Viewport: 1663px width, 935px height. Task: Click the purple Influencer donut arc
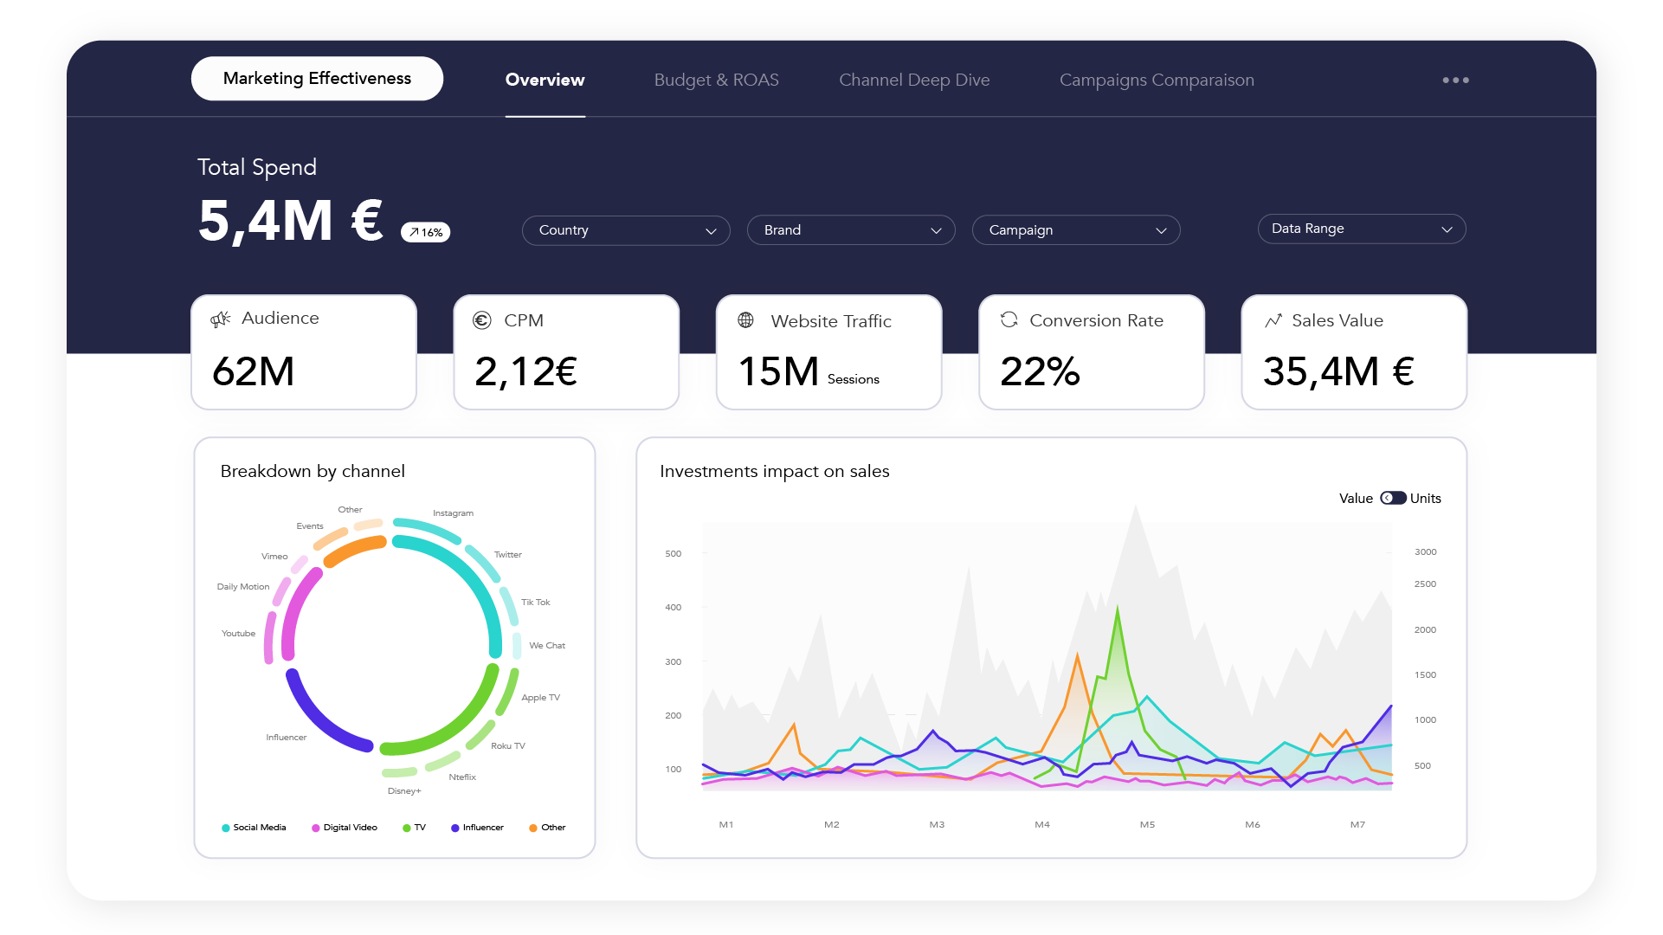click(x=317, y=719)
